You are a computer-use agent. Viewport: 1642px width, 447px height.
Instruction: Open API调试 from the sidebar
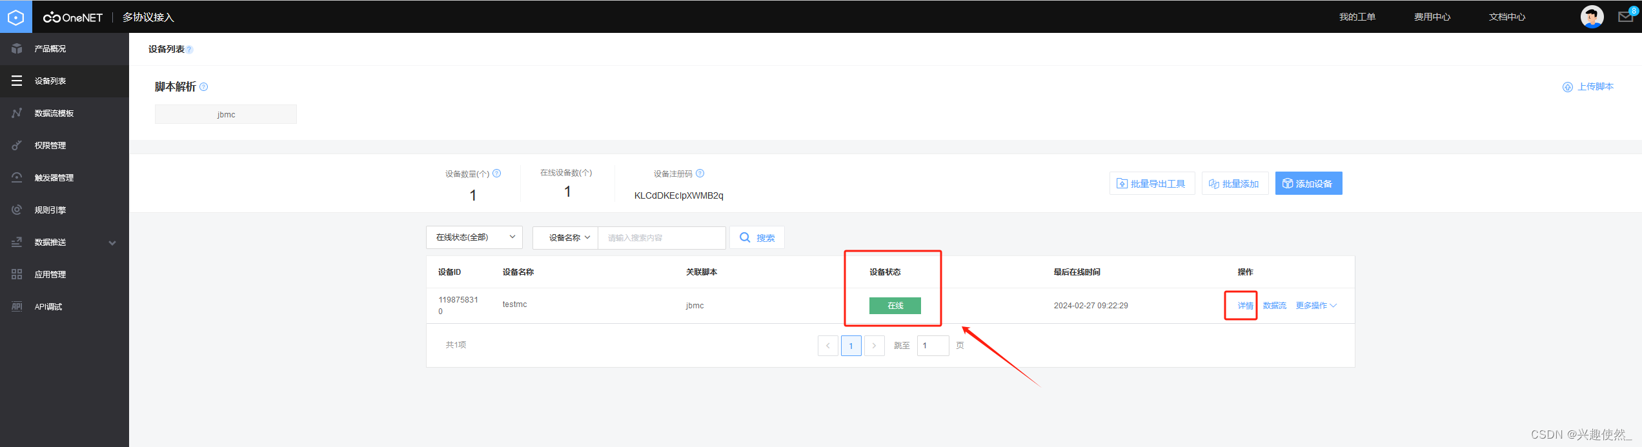tap(48, 307)
